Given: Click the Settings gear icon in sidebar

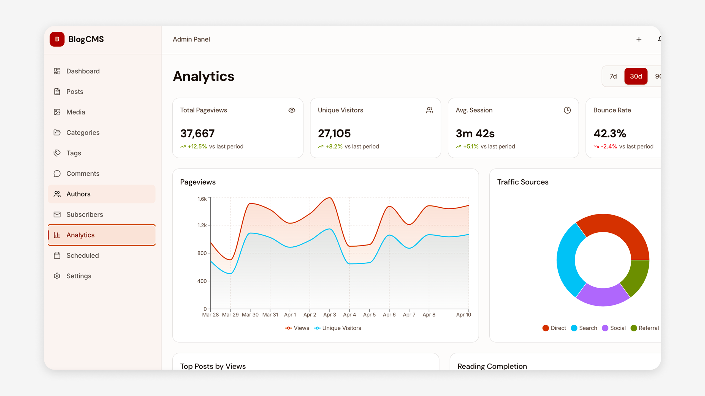Looking at the screenshot, I should [57, 276].
